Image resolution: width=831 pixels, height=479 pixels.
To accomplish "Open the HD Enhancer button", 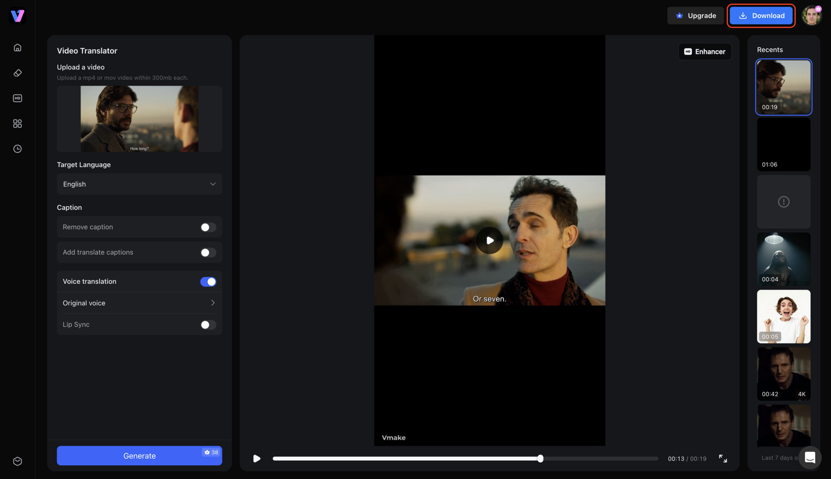I will [x=705, y=51].
